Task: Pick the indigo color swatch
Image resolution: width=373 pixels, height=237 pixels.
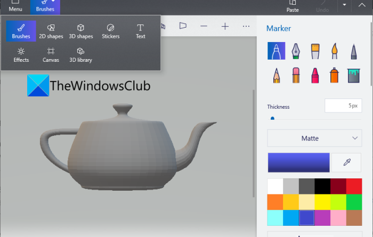Action: [x=306, y=218]
